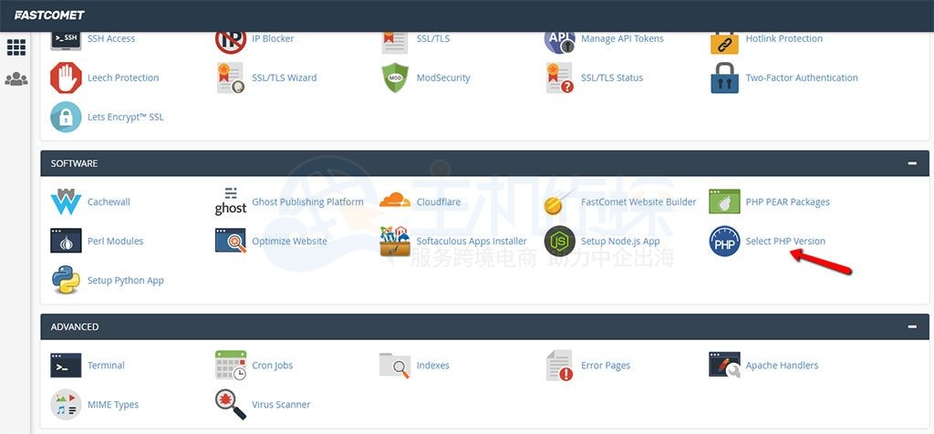
Task: Open the Leech Protection stop-hand icon
Action: click(x=66, y=78)
